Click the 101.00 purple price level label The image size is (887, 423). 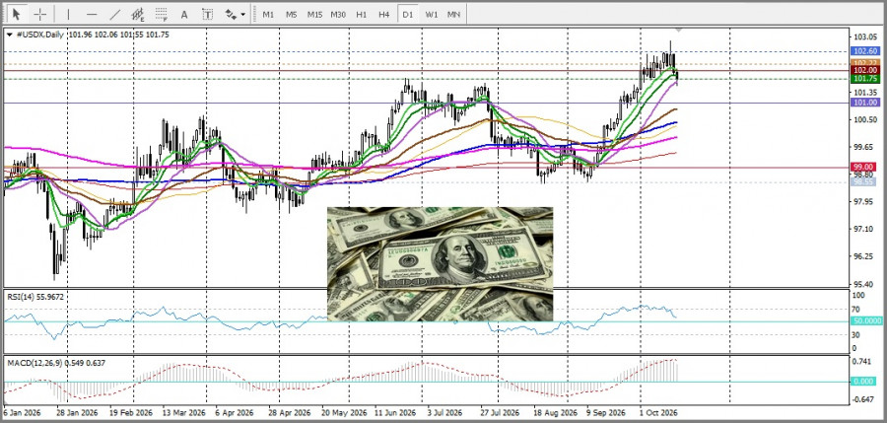(865, 103)
